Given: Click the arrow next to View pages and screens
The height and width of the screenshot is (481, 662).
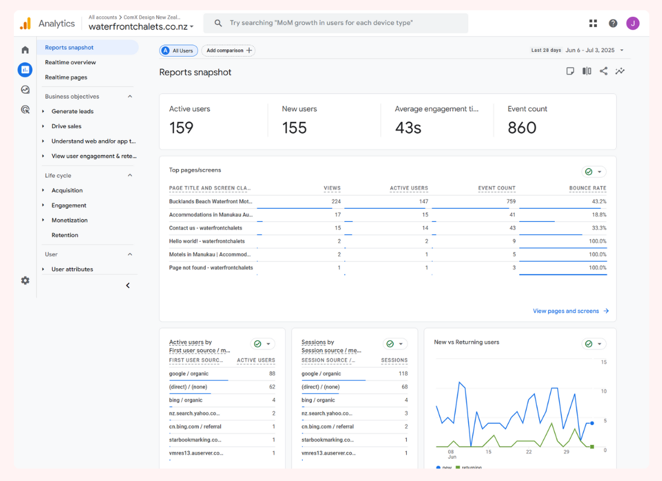Looking at the screenshot, I should coord(606,311).
